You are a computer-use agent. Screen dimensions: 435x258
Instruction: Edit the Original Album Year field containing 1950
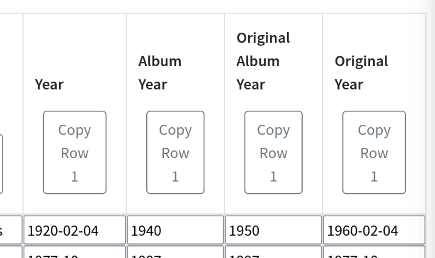coord(273,230)
